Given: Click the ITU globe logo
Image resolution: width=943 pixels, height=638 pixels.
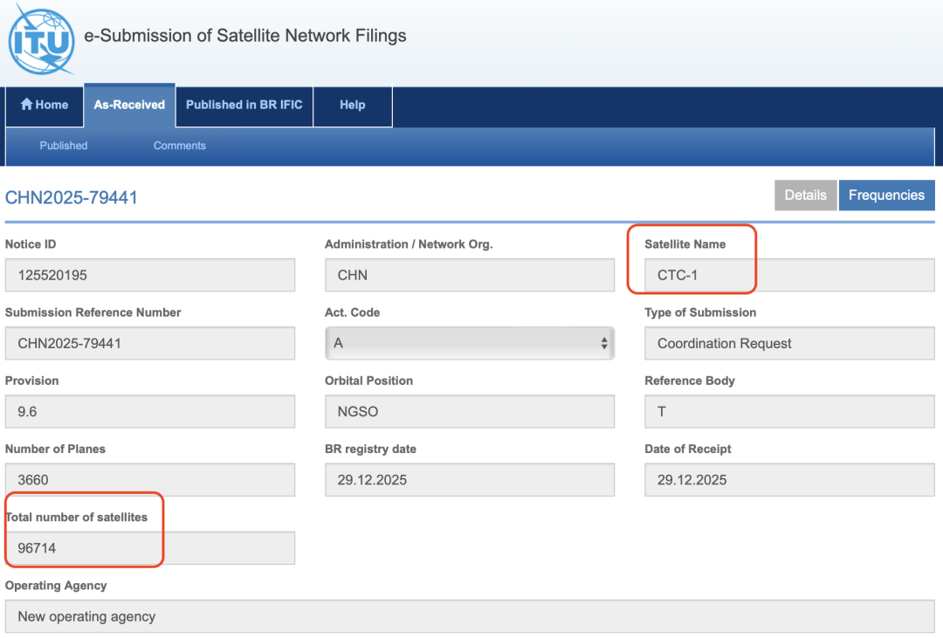Looking at the screenshot, I should pyautogui.click(x=40, y=39).
